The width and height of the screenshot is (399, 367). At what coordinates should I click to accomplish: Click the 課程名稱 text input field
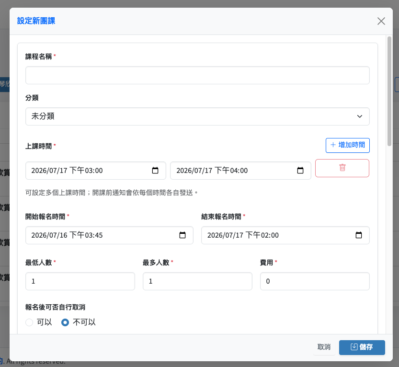pos(197,75)
